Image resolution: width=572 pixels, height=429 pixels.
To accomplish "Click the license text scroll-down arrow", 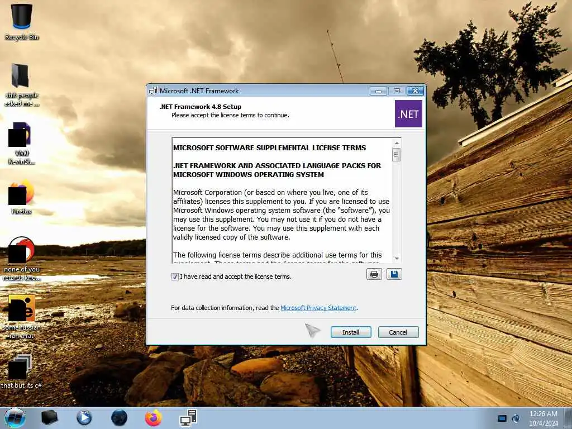I will point(397,259).
